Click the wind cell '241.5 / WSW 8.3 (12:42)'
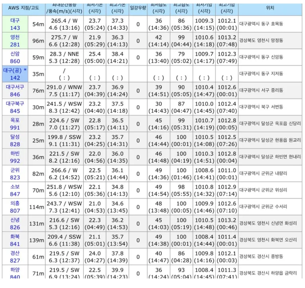 [64, 107]
